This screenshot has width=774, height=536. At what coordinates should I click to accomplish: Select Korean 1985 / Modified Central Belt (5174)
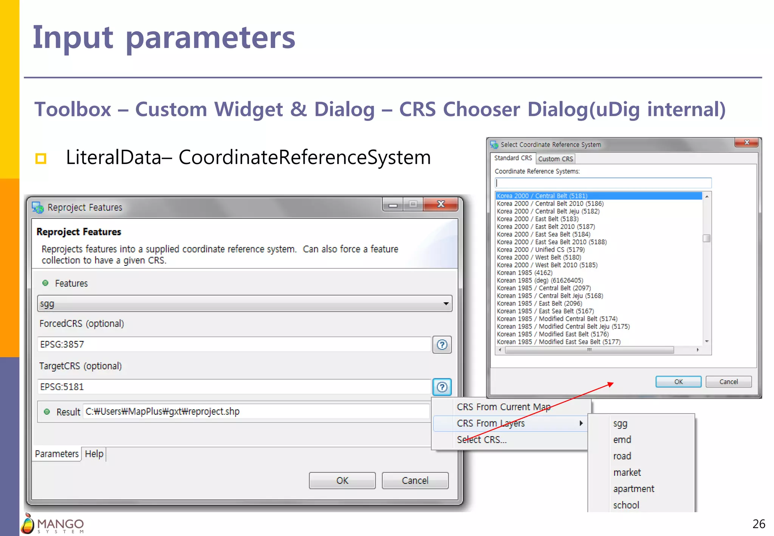pyautogui.click(x=557, y=319)
